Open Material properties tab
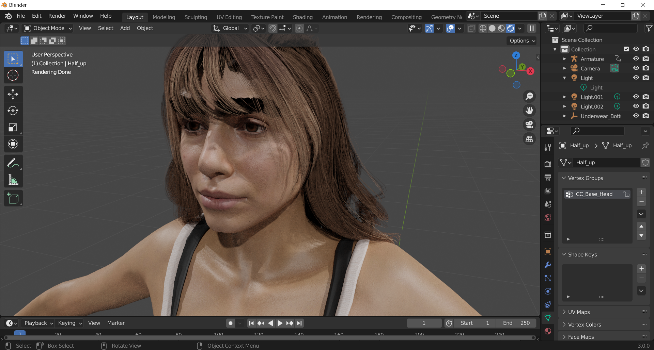Viewport: 654px width, 350px height. point(548,331)
